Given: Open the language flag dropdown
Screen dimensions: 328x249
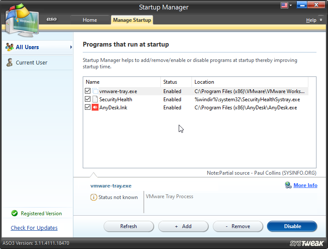Looking at the screenshot, I should 286,6.
